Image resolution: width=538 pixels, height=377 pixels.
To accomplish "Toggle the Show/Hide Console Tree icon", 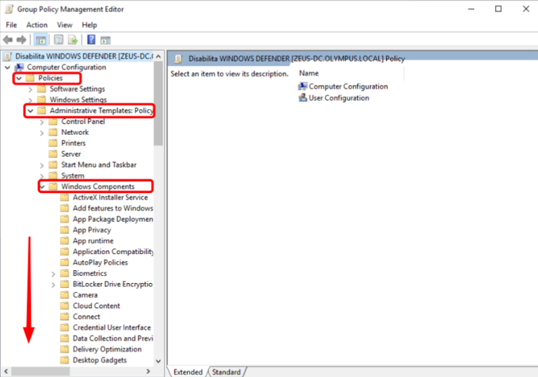I will 41,40.
